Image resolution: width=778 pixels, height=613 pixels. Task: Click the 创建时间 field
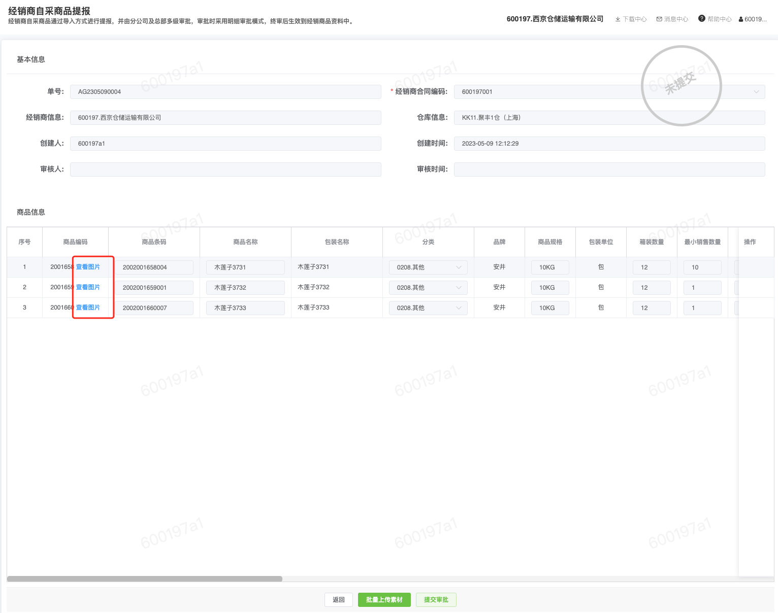click(609, 144)
